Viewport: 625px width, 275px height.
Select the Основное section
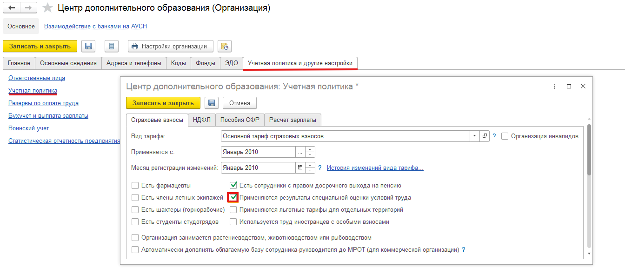21,26
